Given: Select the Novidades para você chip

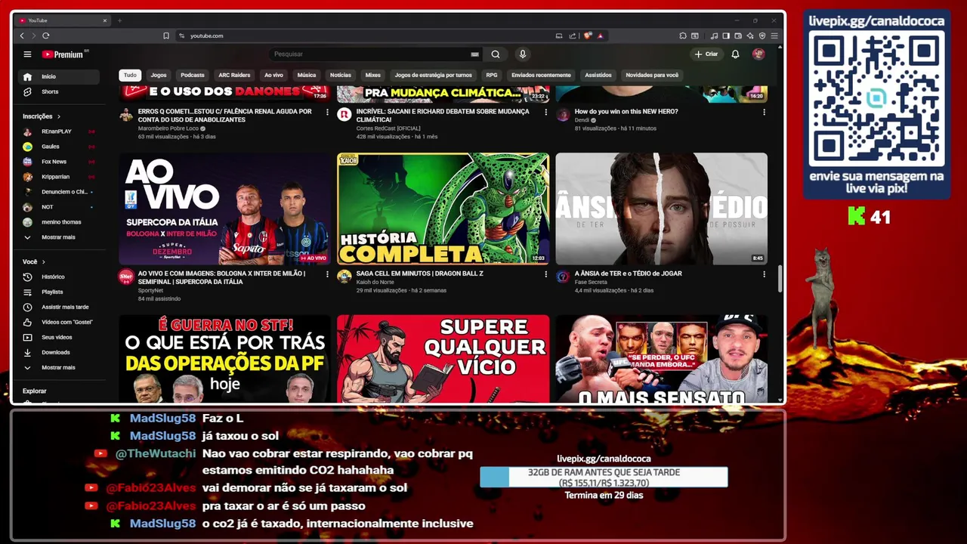Looking at the screenshot, I should [x=652, y=75].
